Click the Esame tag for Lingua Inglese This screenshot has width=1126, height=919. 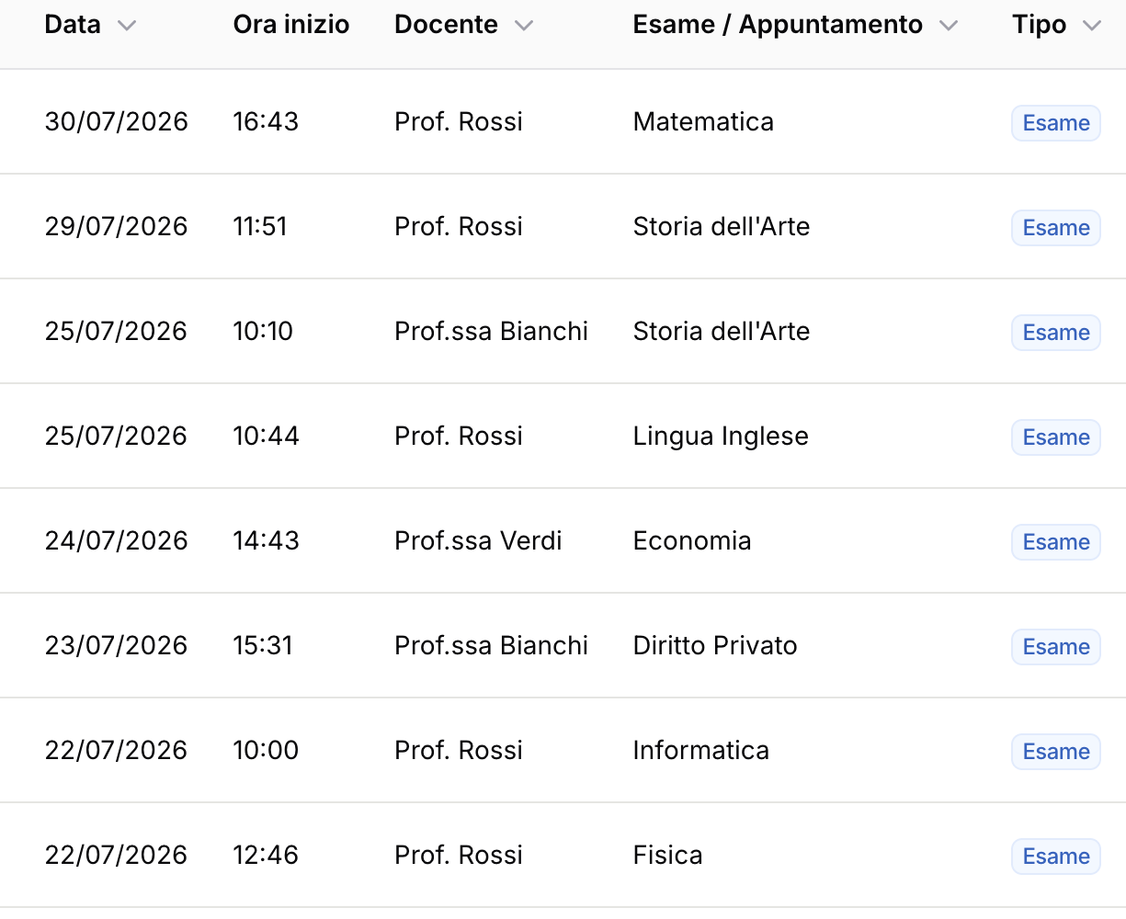(1056, 437)
